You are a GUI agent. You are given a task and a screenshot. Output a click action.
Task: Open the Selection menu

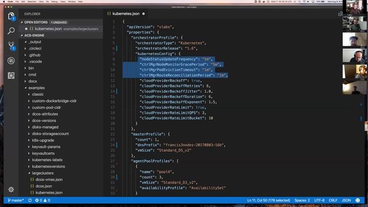click(x=32, y=1)
